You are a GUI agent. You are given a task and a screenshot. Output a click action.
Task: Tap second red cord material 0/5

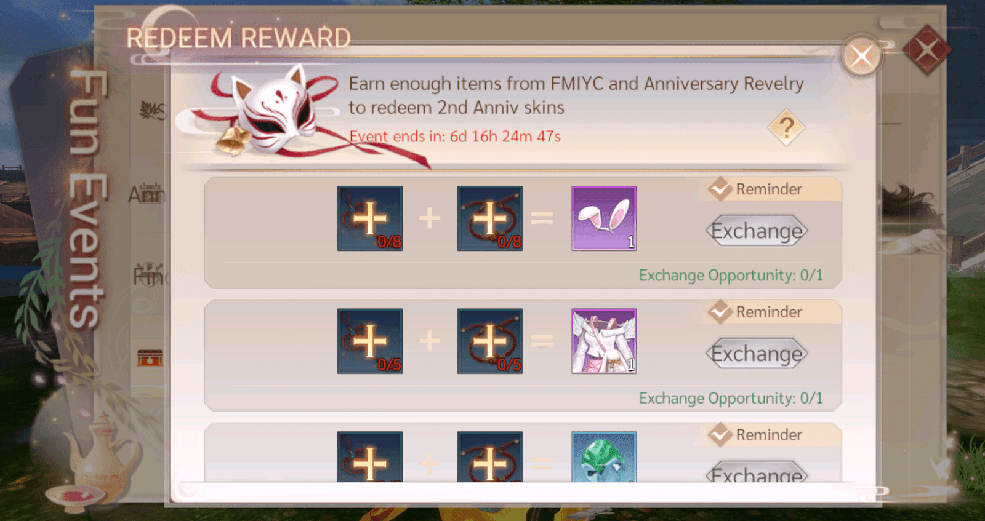tap(490, 341)
